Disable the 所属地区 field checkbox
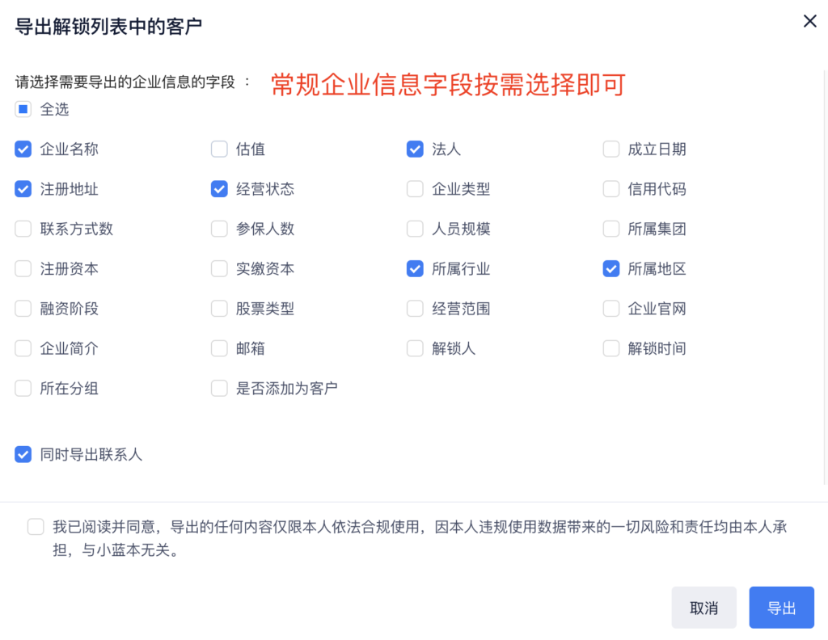Viewport: 828px width, 640px height. click(611, 269)
